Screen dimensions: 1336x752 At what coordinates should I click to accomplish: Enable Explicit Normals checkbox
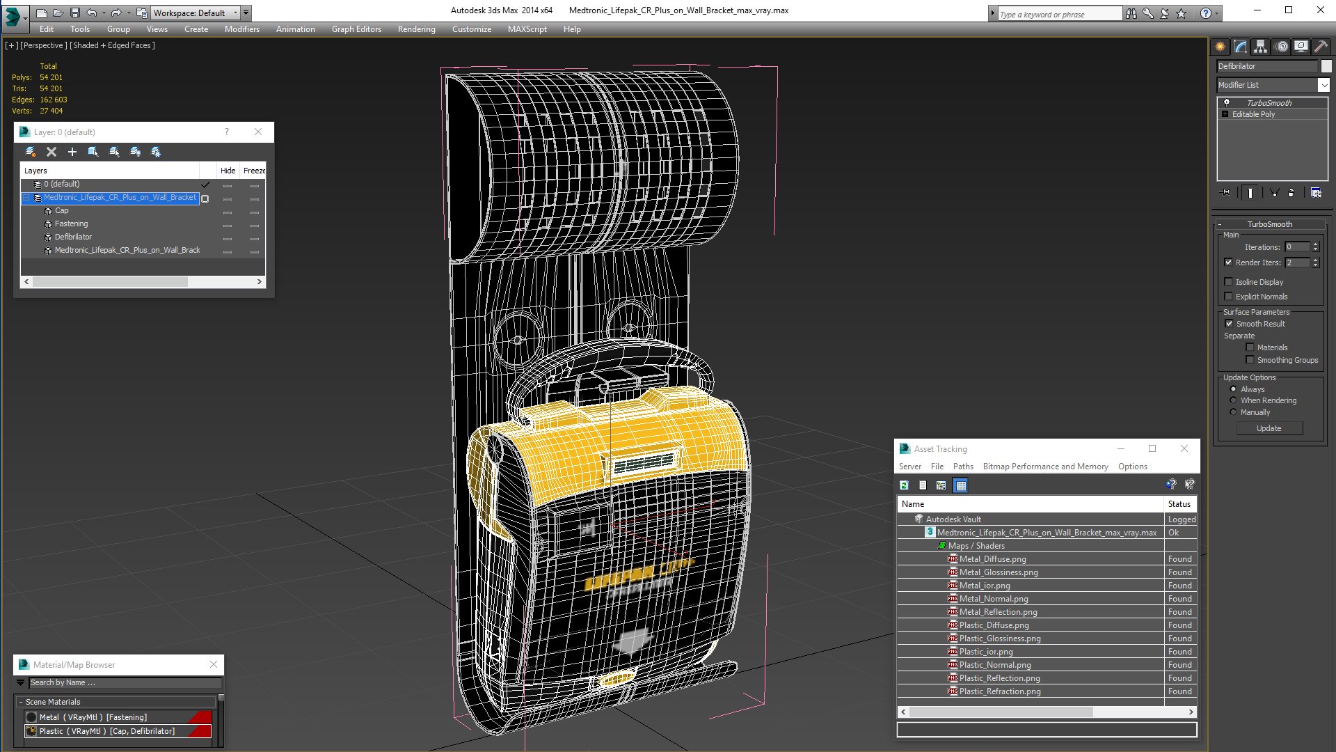coord(1228,297)
